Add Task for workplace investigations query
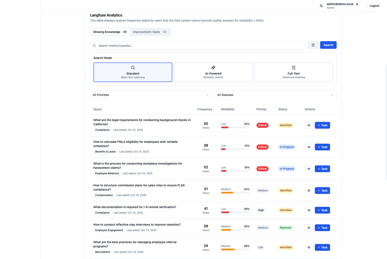 point(322,169)
